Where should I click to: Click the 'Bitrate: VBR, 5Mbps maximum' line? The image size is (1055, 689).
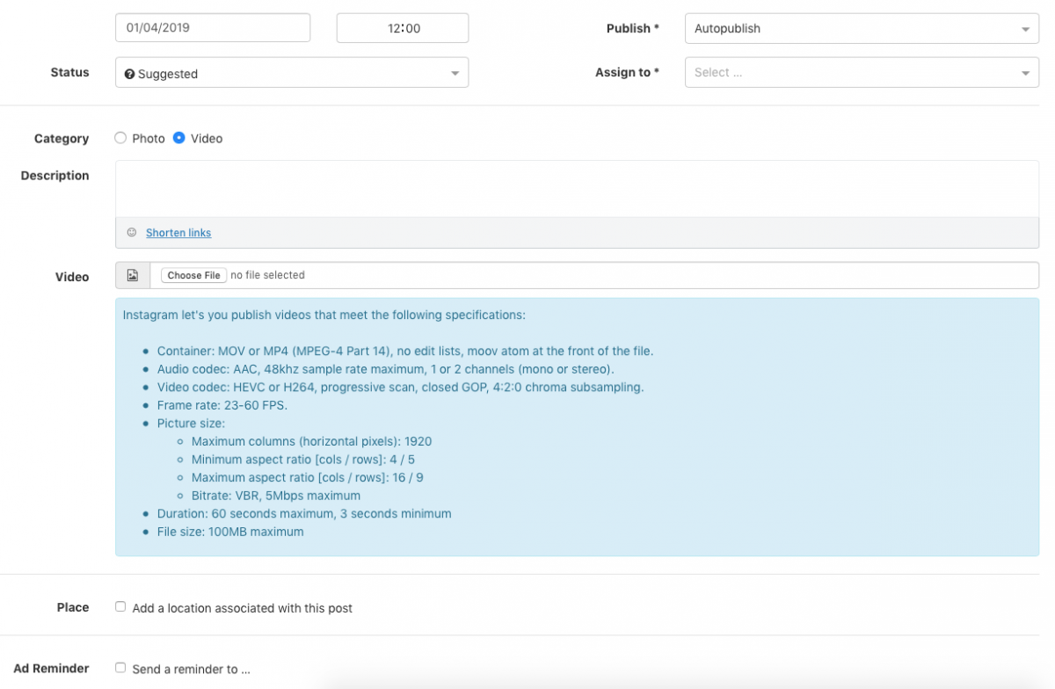pos(276,496)
